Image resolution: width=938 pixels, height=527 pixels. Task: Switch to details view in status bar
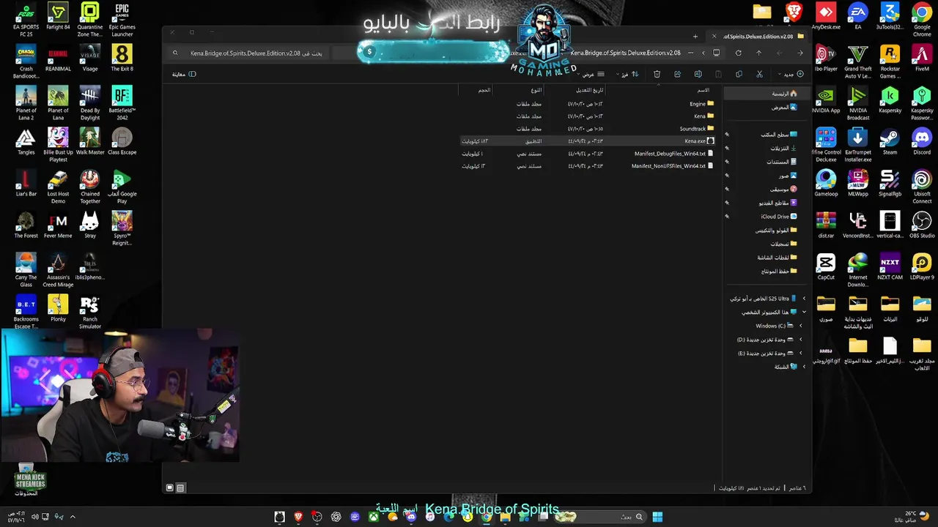(180, 487)
